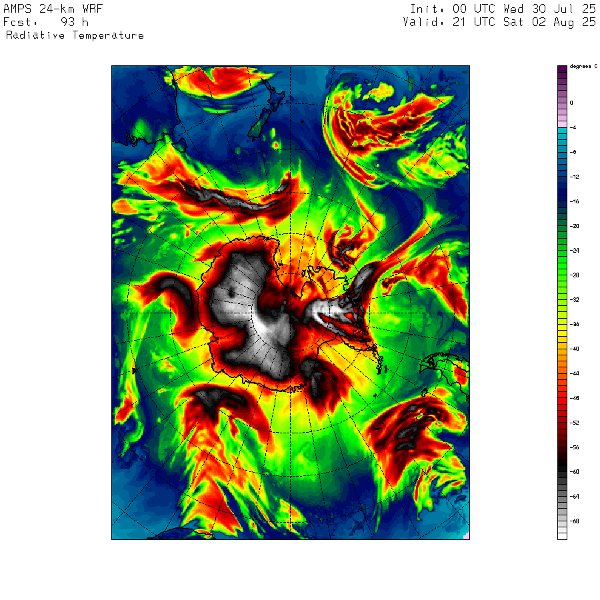Click the -44 temperature label
This screenshot has width=600, height=600.
(575, 373)
